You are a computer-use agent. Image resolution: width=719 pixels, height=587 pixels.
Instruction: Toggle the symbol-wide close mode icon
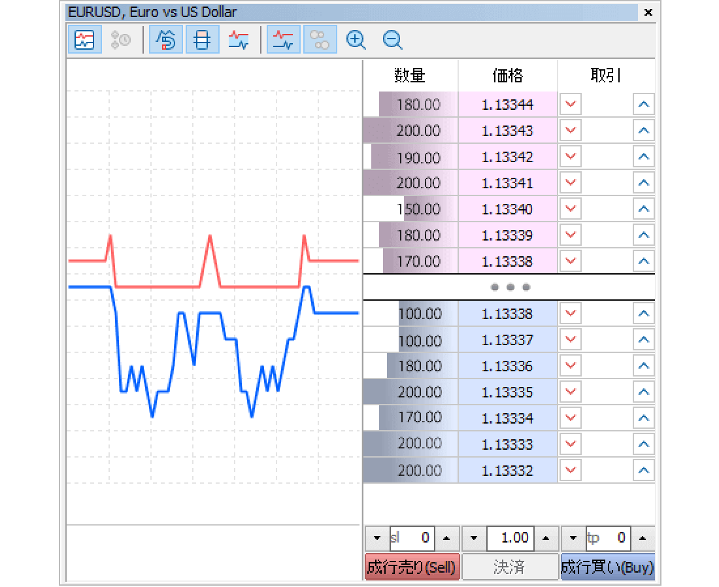(x=166, y=40)
